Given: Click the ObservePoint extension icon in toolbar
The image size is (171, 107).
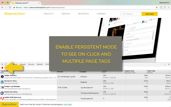Looking at the screenshot, I should (165, 7).
